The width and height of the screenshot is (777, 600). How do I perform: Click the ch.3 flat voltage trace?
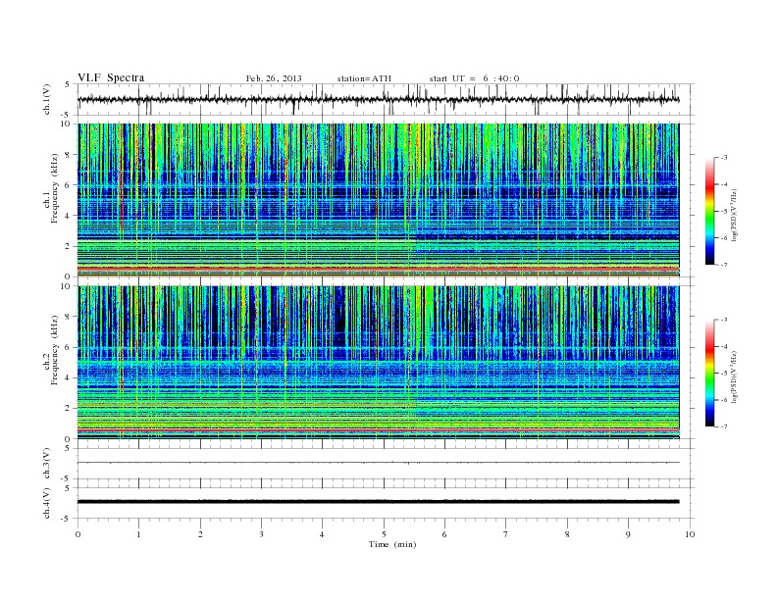click(x=378, y=463)
